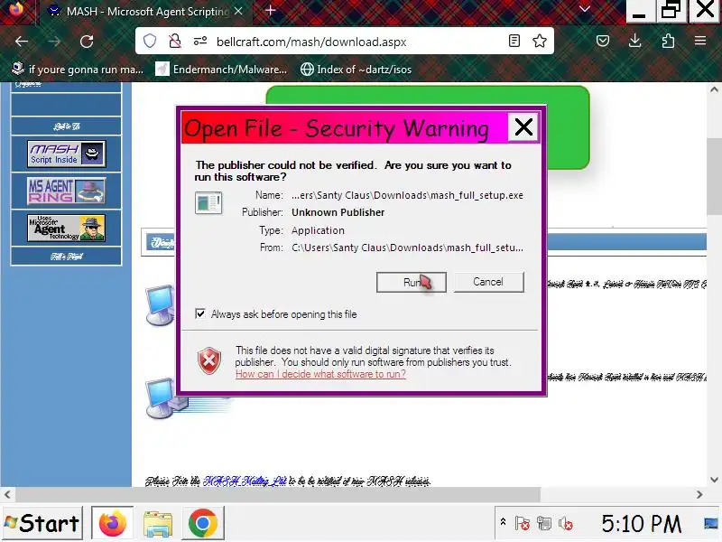The width and height of the screenshot is (722, 542).
Task: Click the insecure connection padlock icon
Action: point(175,42)
